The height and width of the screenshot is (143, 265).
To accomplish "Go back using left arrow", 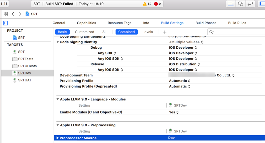I will coord(13,14).
